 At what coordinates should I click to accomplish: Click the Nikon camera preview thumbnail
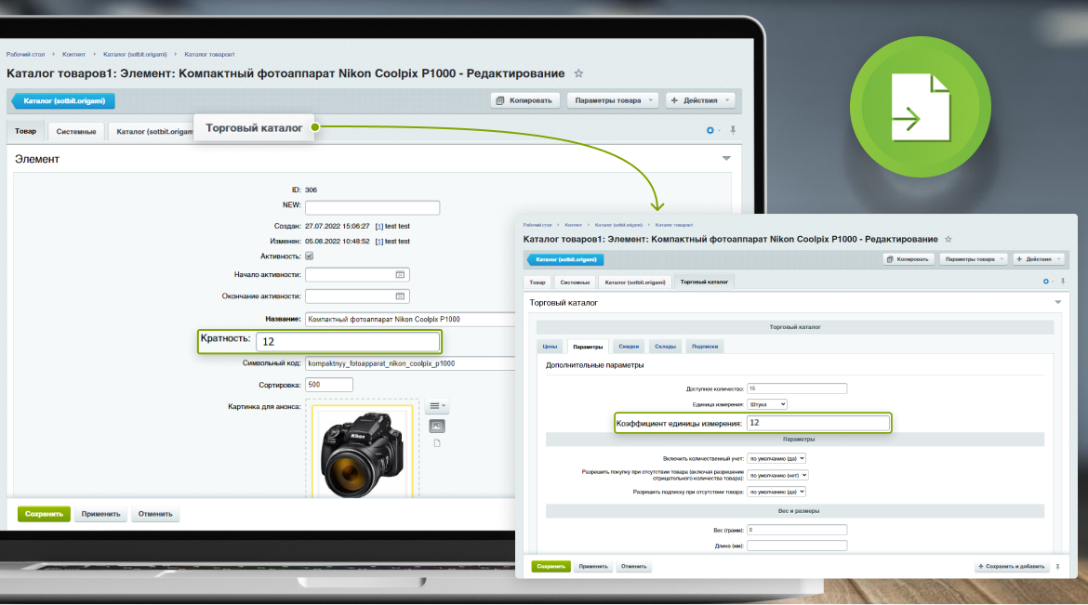coord(363,454)
